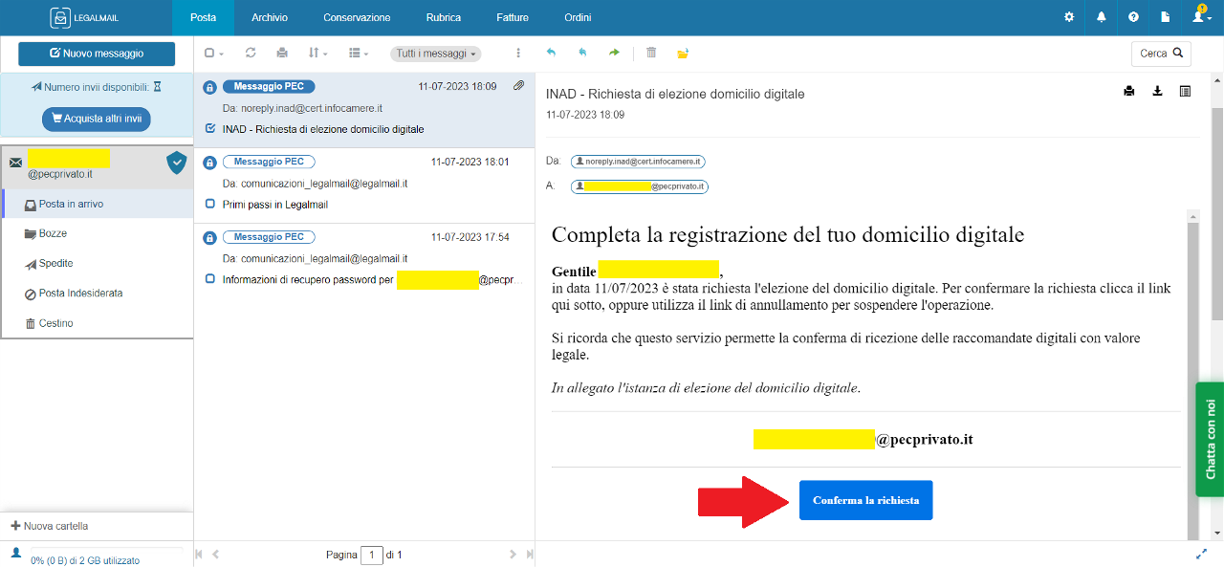
Task: Download the open message
Action: (x=1157, y=92)
